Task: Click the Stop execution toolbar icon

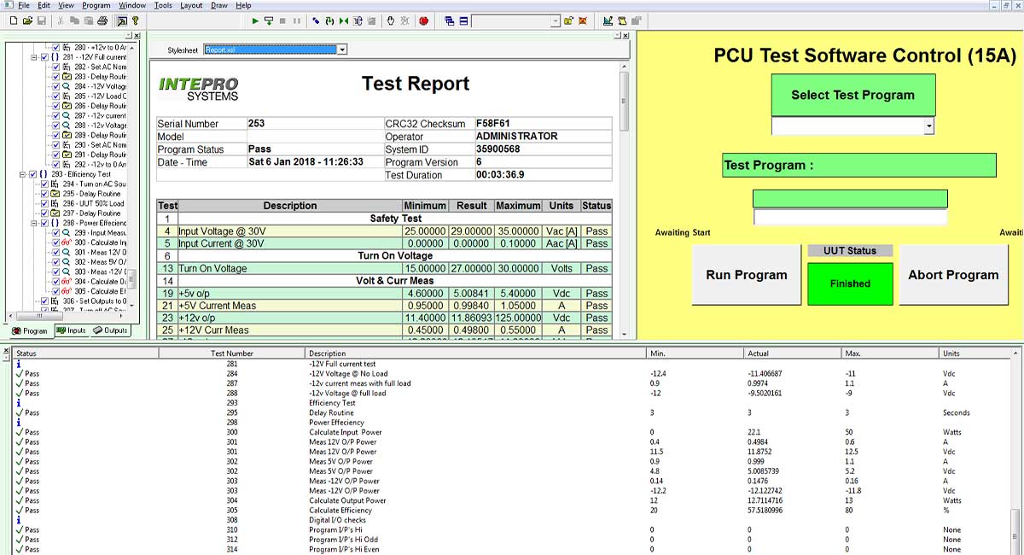Action: 283,20
